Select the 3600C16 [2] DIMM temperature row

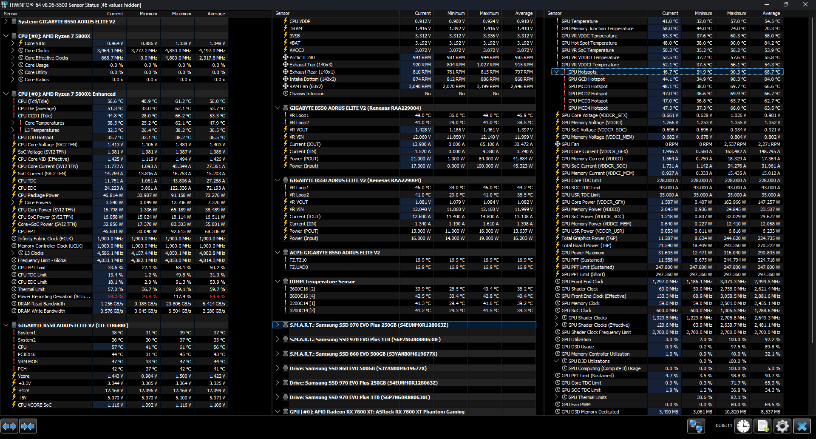[x=404, y=289]
